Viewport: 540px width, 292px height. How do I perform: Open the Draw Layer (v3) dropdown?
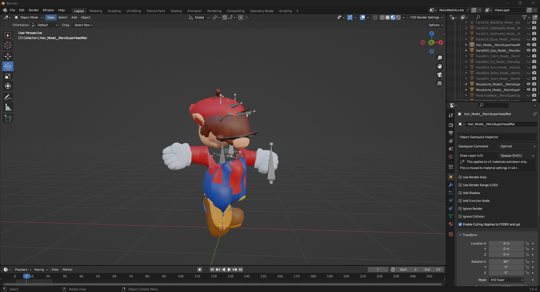click(517, 155)
